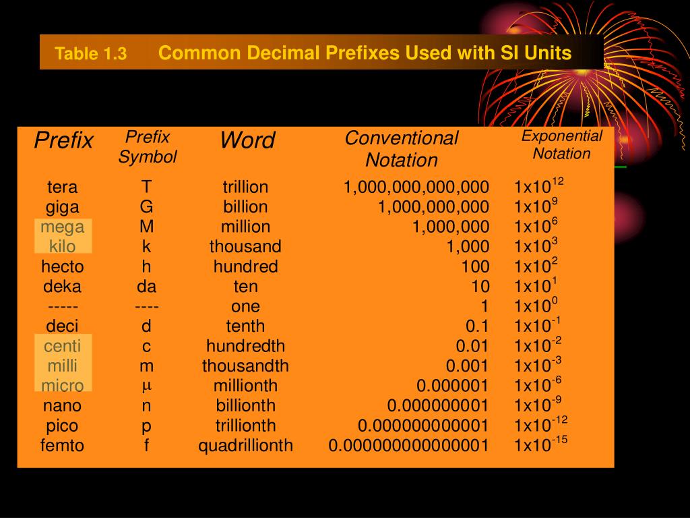Click the symbol 'da' for deka
The height and width of the screenshot is (518, 690).
[146, 286]
